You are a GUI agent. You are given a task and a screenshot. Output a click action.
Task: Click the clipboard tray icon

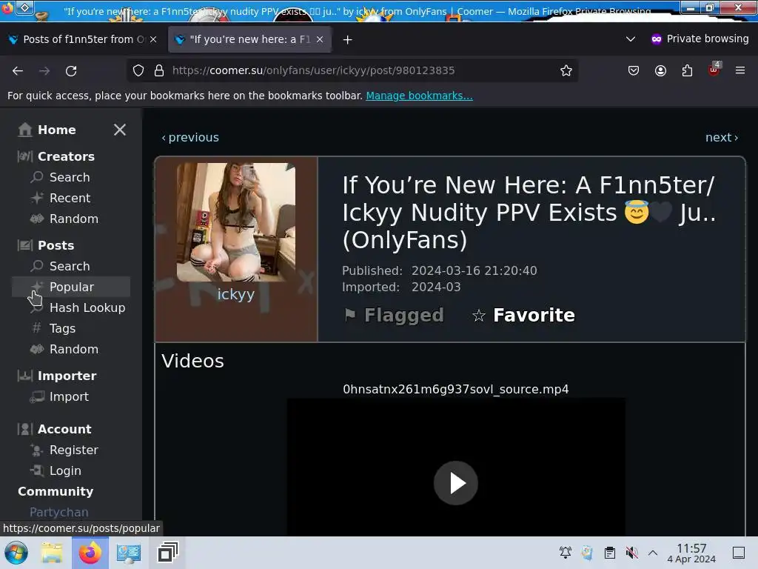pos(610,553)
